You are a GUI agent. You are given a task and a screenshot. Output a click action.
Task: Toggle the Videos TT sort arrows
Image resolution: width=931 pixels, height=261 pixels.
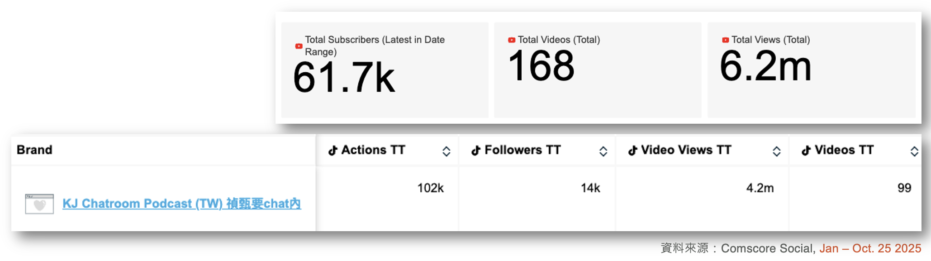(914, 151)
